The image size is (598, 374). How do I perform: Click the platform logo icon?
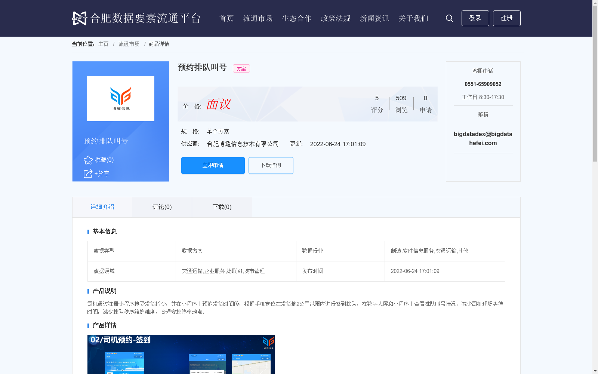[80, 18]
